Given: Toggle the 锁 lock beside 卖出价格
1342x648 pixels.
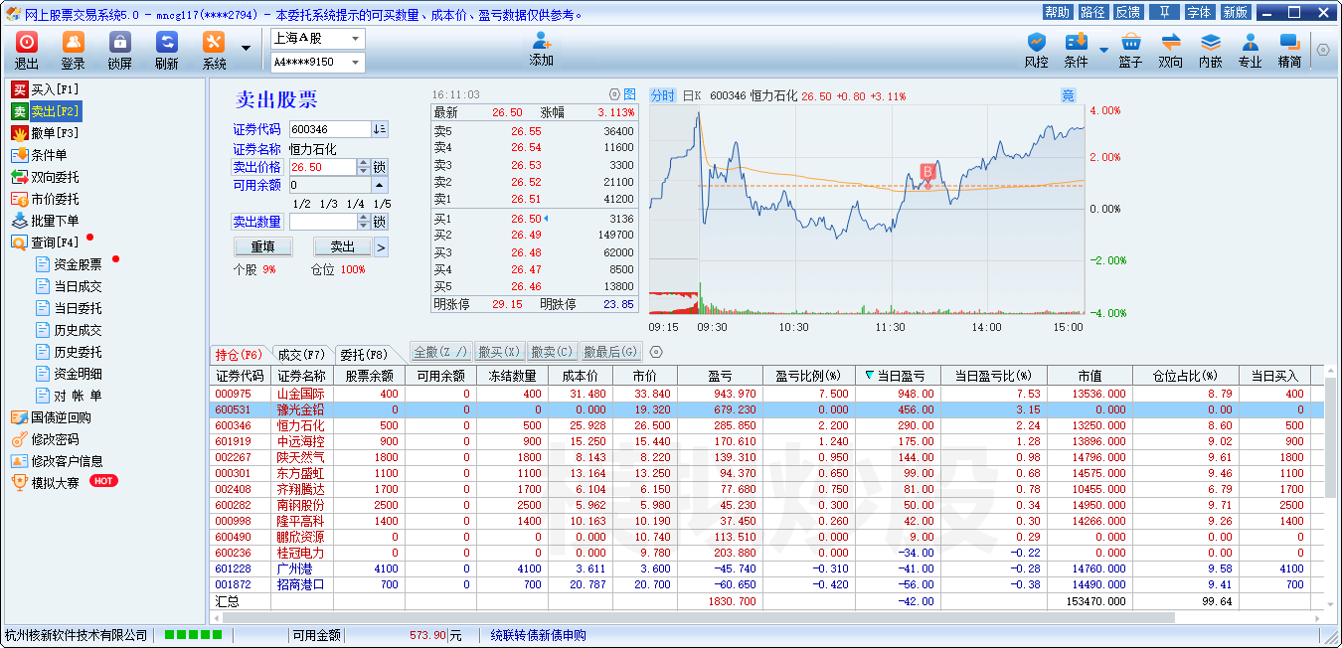Looking at the screenshot, I should click(380, 167).
